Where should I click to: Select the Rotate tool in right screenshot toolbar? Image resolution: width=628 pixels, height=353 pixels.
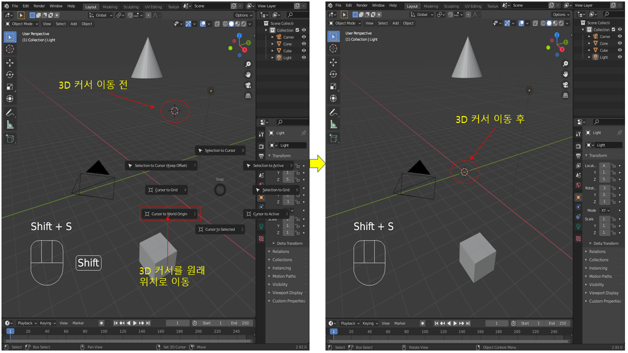pyautogui.click(x=333, y=75)
